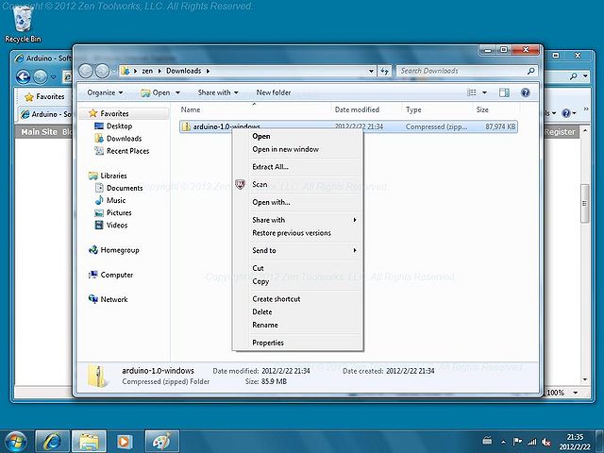This screenshot has width=604, height=453.
Task: Toggle the preview pane icon
Action: tap(504, 92)
